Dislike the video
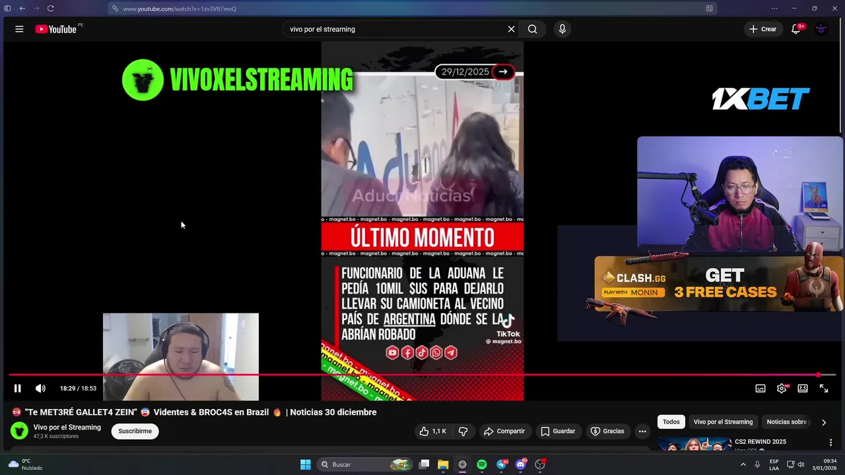 pos(463,431)
